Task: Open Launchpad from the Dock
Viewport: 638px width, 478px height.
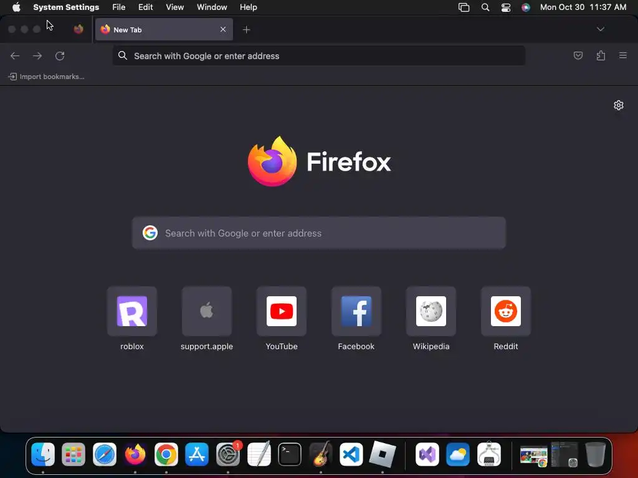Action: tap(74, 454)
